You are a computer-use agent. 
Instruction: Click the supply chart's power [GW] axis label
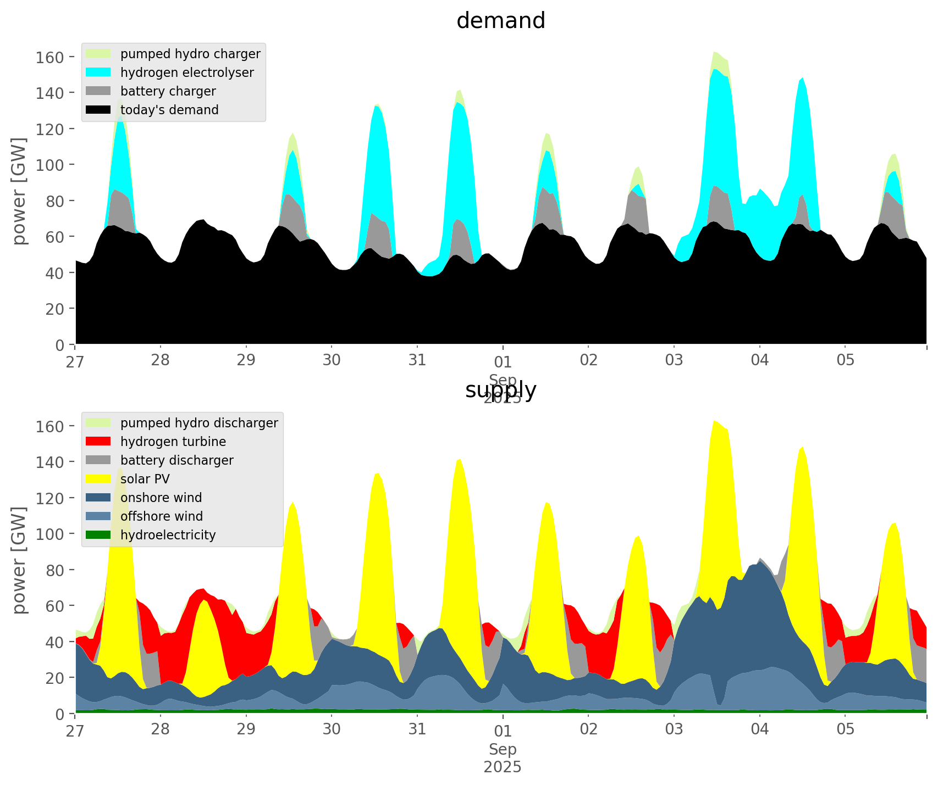[x=19, y=560]
